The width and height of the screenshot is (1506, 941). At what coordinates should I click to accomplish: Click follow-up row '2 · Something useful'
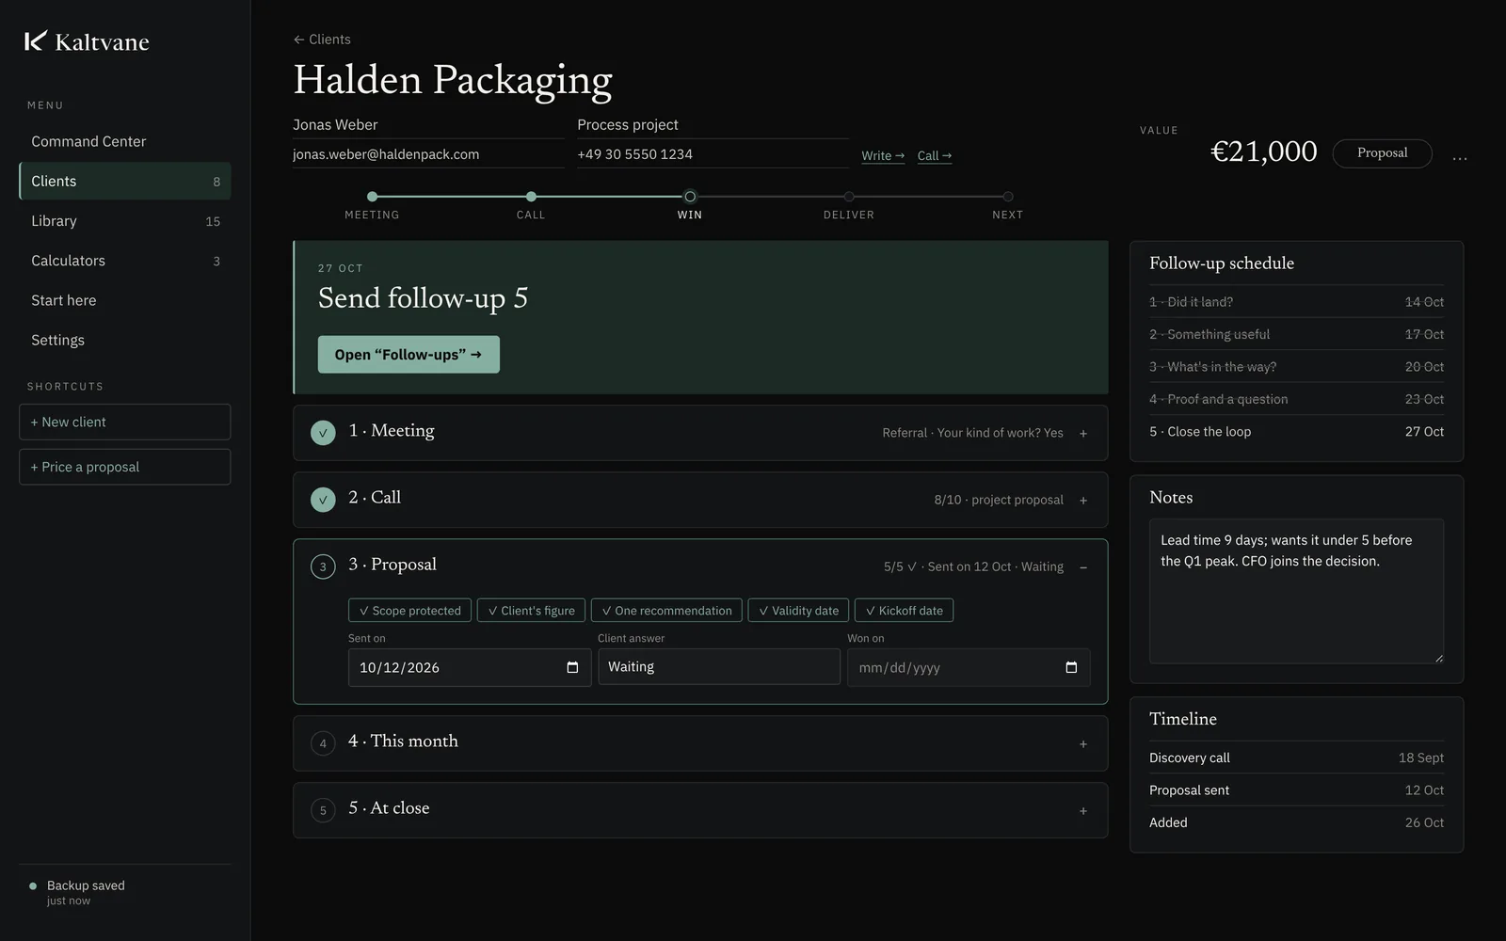click(1296, 334)
